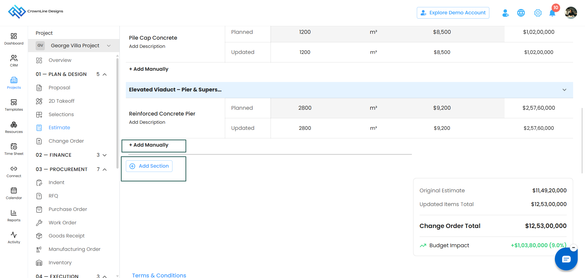Collapse the Elevated Viaduct section chevron
Screen dimensions: 585x278
tap(564, 90)
